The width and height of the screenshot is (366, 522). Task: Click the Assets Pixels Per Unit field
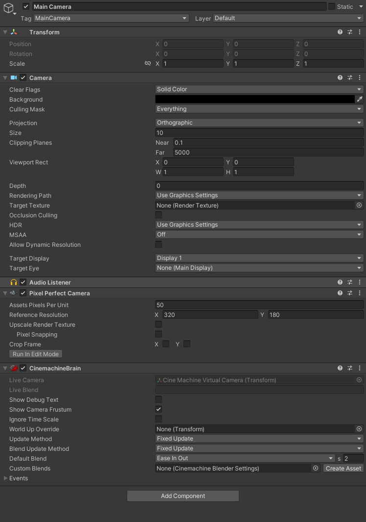coord(259,305)
